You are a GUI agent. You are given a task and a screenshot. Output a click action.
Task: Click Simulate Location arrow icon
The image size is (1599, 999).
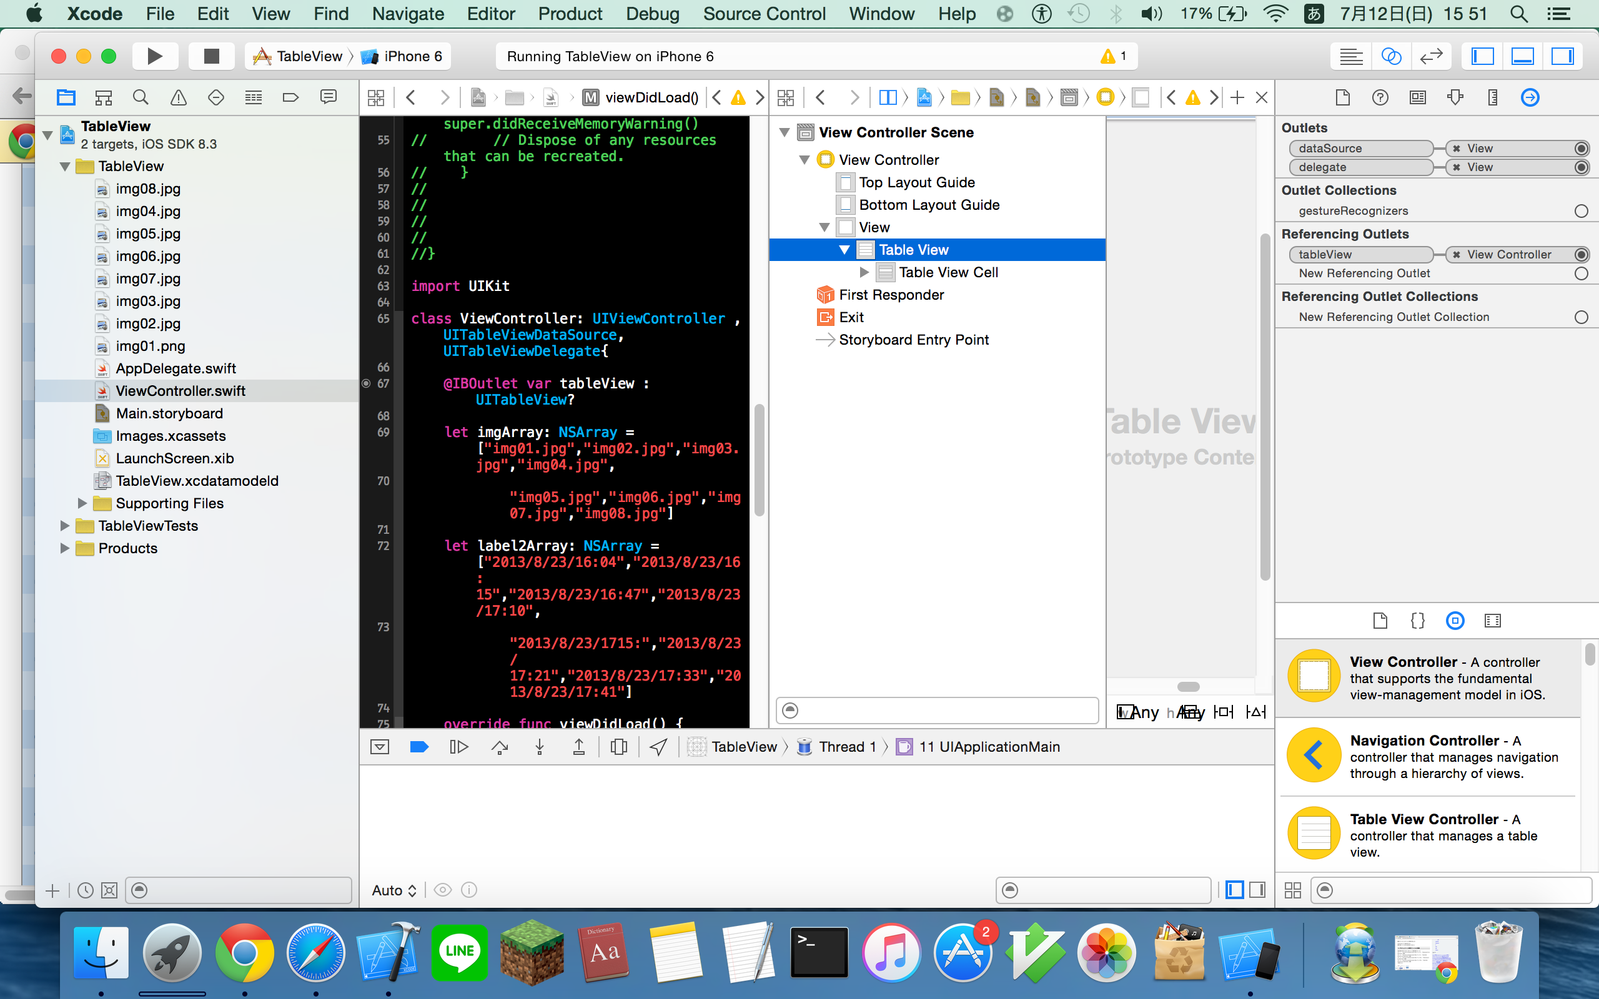tap(658, 747)
